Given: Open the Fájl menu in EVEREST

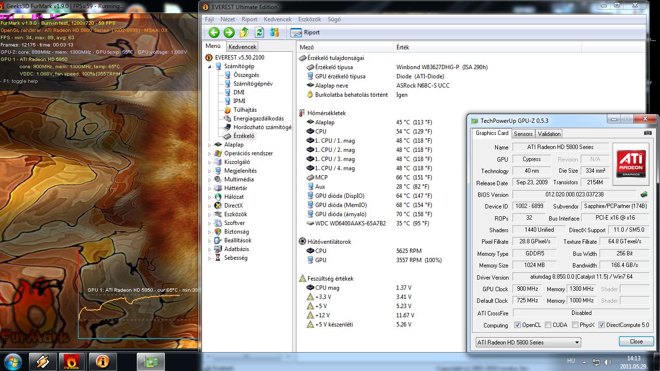Looking at the screenshot, I should [x=209, y=19].
